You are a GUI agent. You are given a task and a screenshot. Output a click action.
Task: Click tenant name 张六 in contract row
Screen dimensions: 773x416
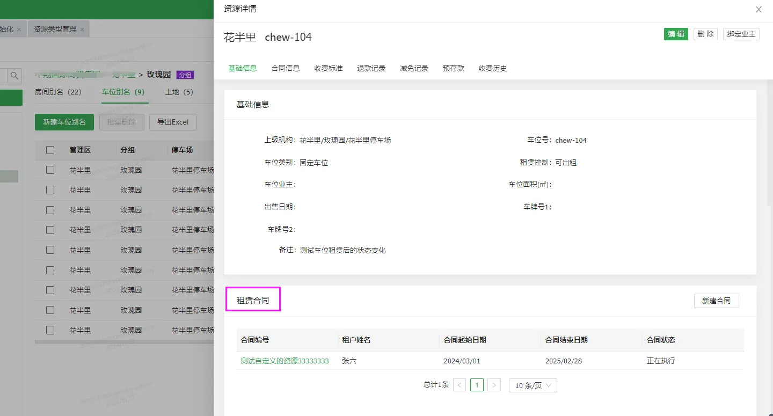(349, 361)
